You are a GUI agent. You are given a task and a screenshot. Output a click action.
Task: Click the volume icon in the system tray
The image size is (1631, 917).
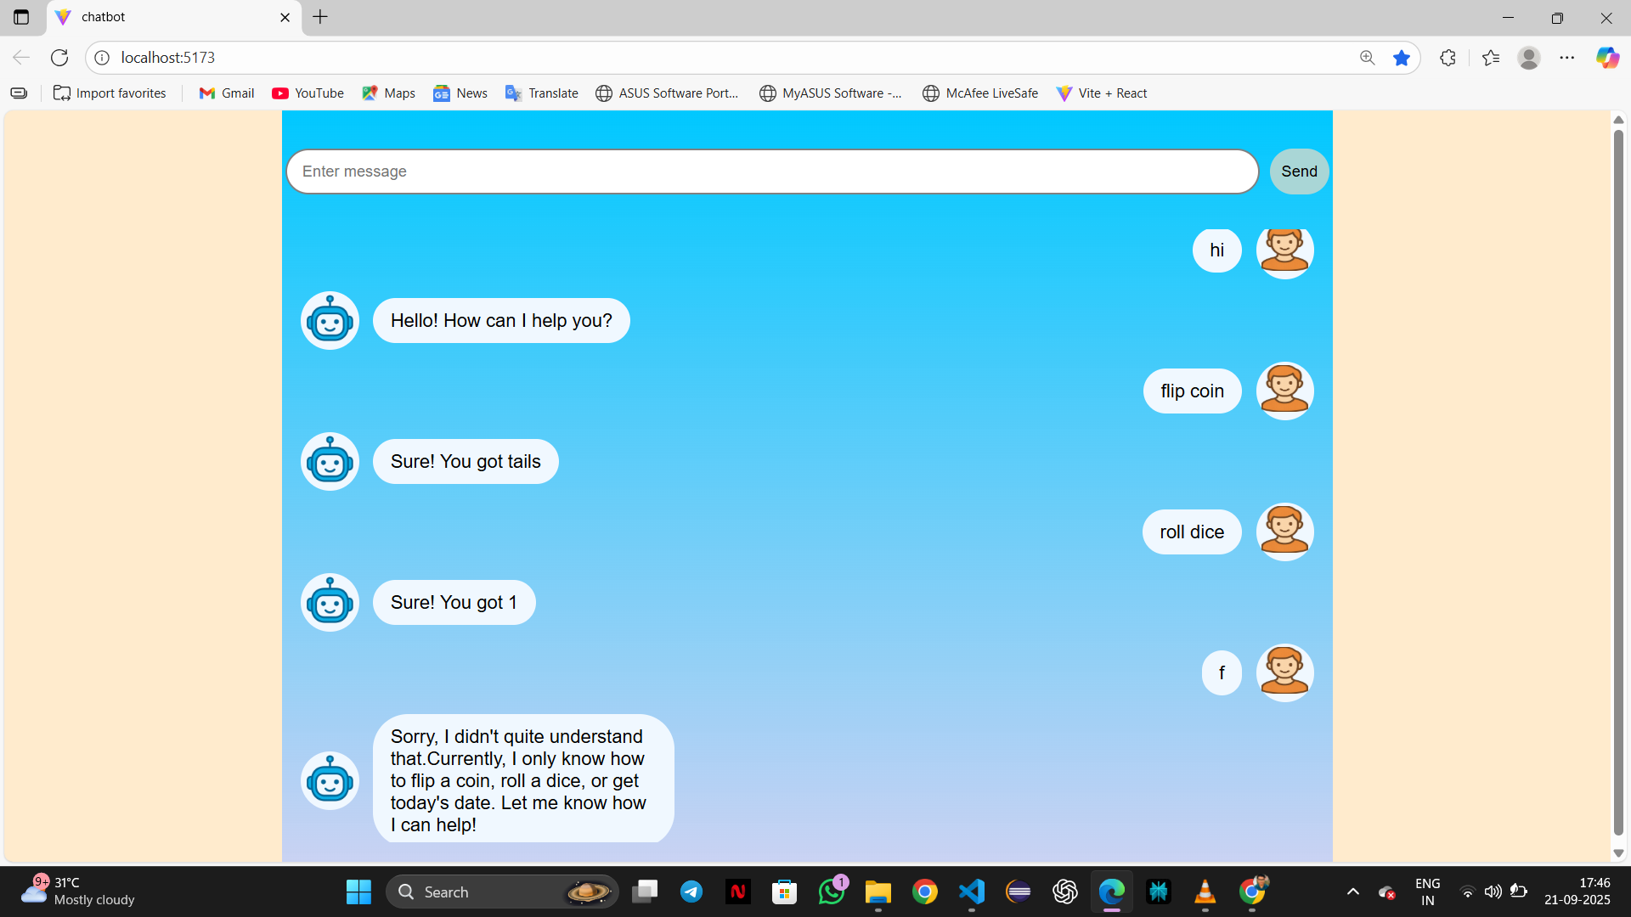[1493, 892]
